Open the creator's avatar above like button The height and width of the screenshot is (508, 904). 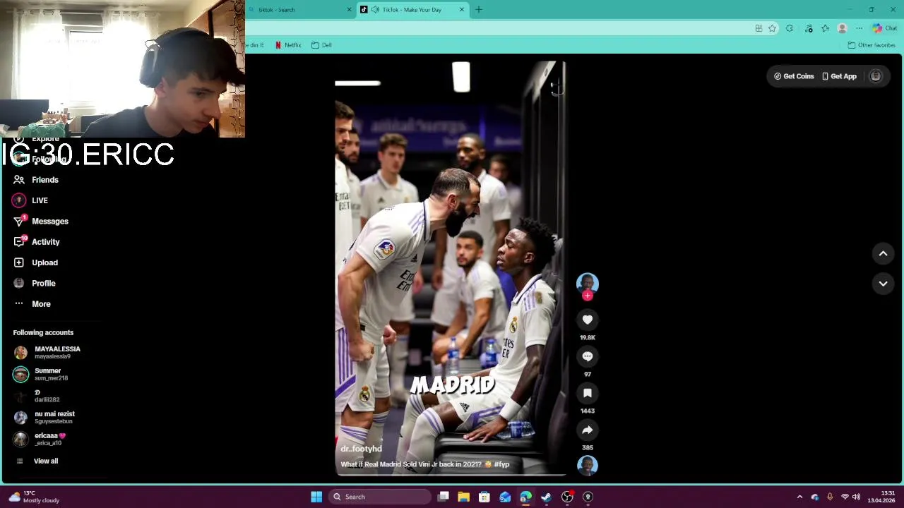pyautogui.click(x=587, y=283)
